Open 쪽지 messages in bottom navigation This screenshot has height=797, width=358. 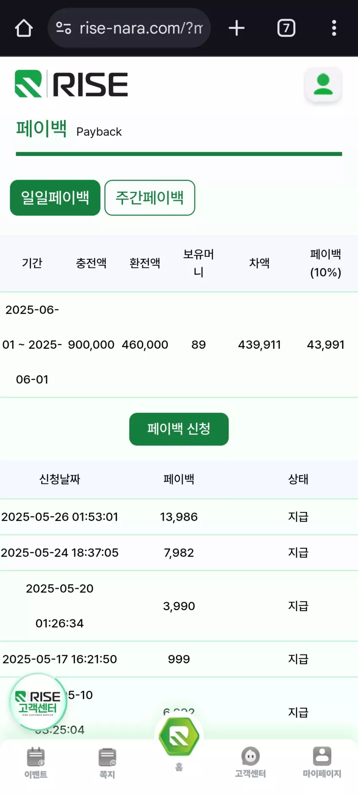(x=107, y=762)
